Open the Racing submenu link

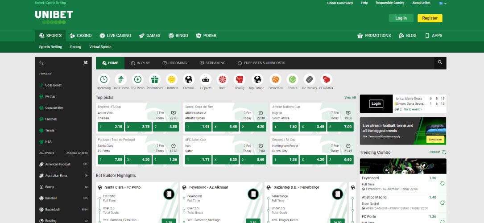point(76,47)
